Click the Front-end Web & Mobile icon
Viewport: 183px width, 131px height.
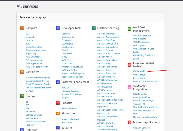130,65
